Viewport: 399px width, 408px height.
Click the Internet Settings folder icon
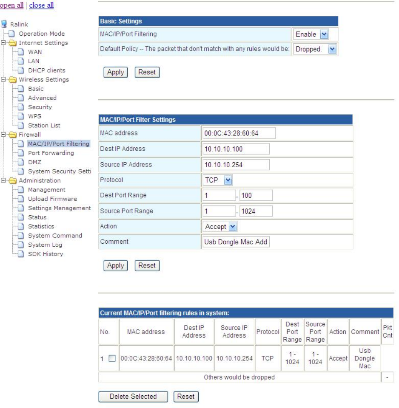[x=12, y=43]
